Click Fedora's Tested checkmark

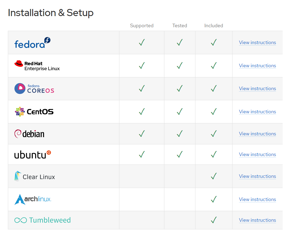(x=180, y=42)
